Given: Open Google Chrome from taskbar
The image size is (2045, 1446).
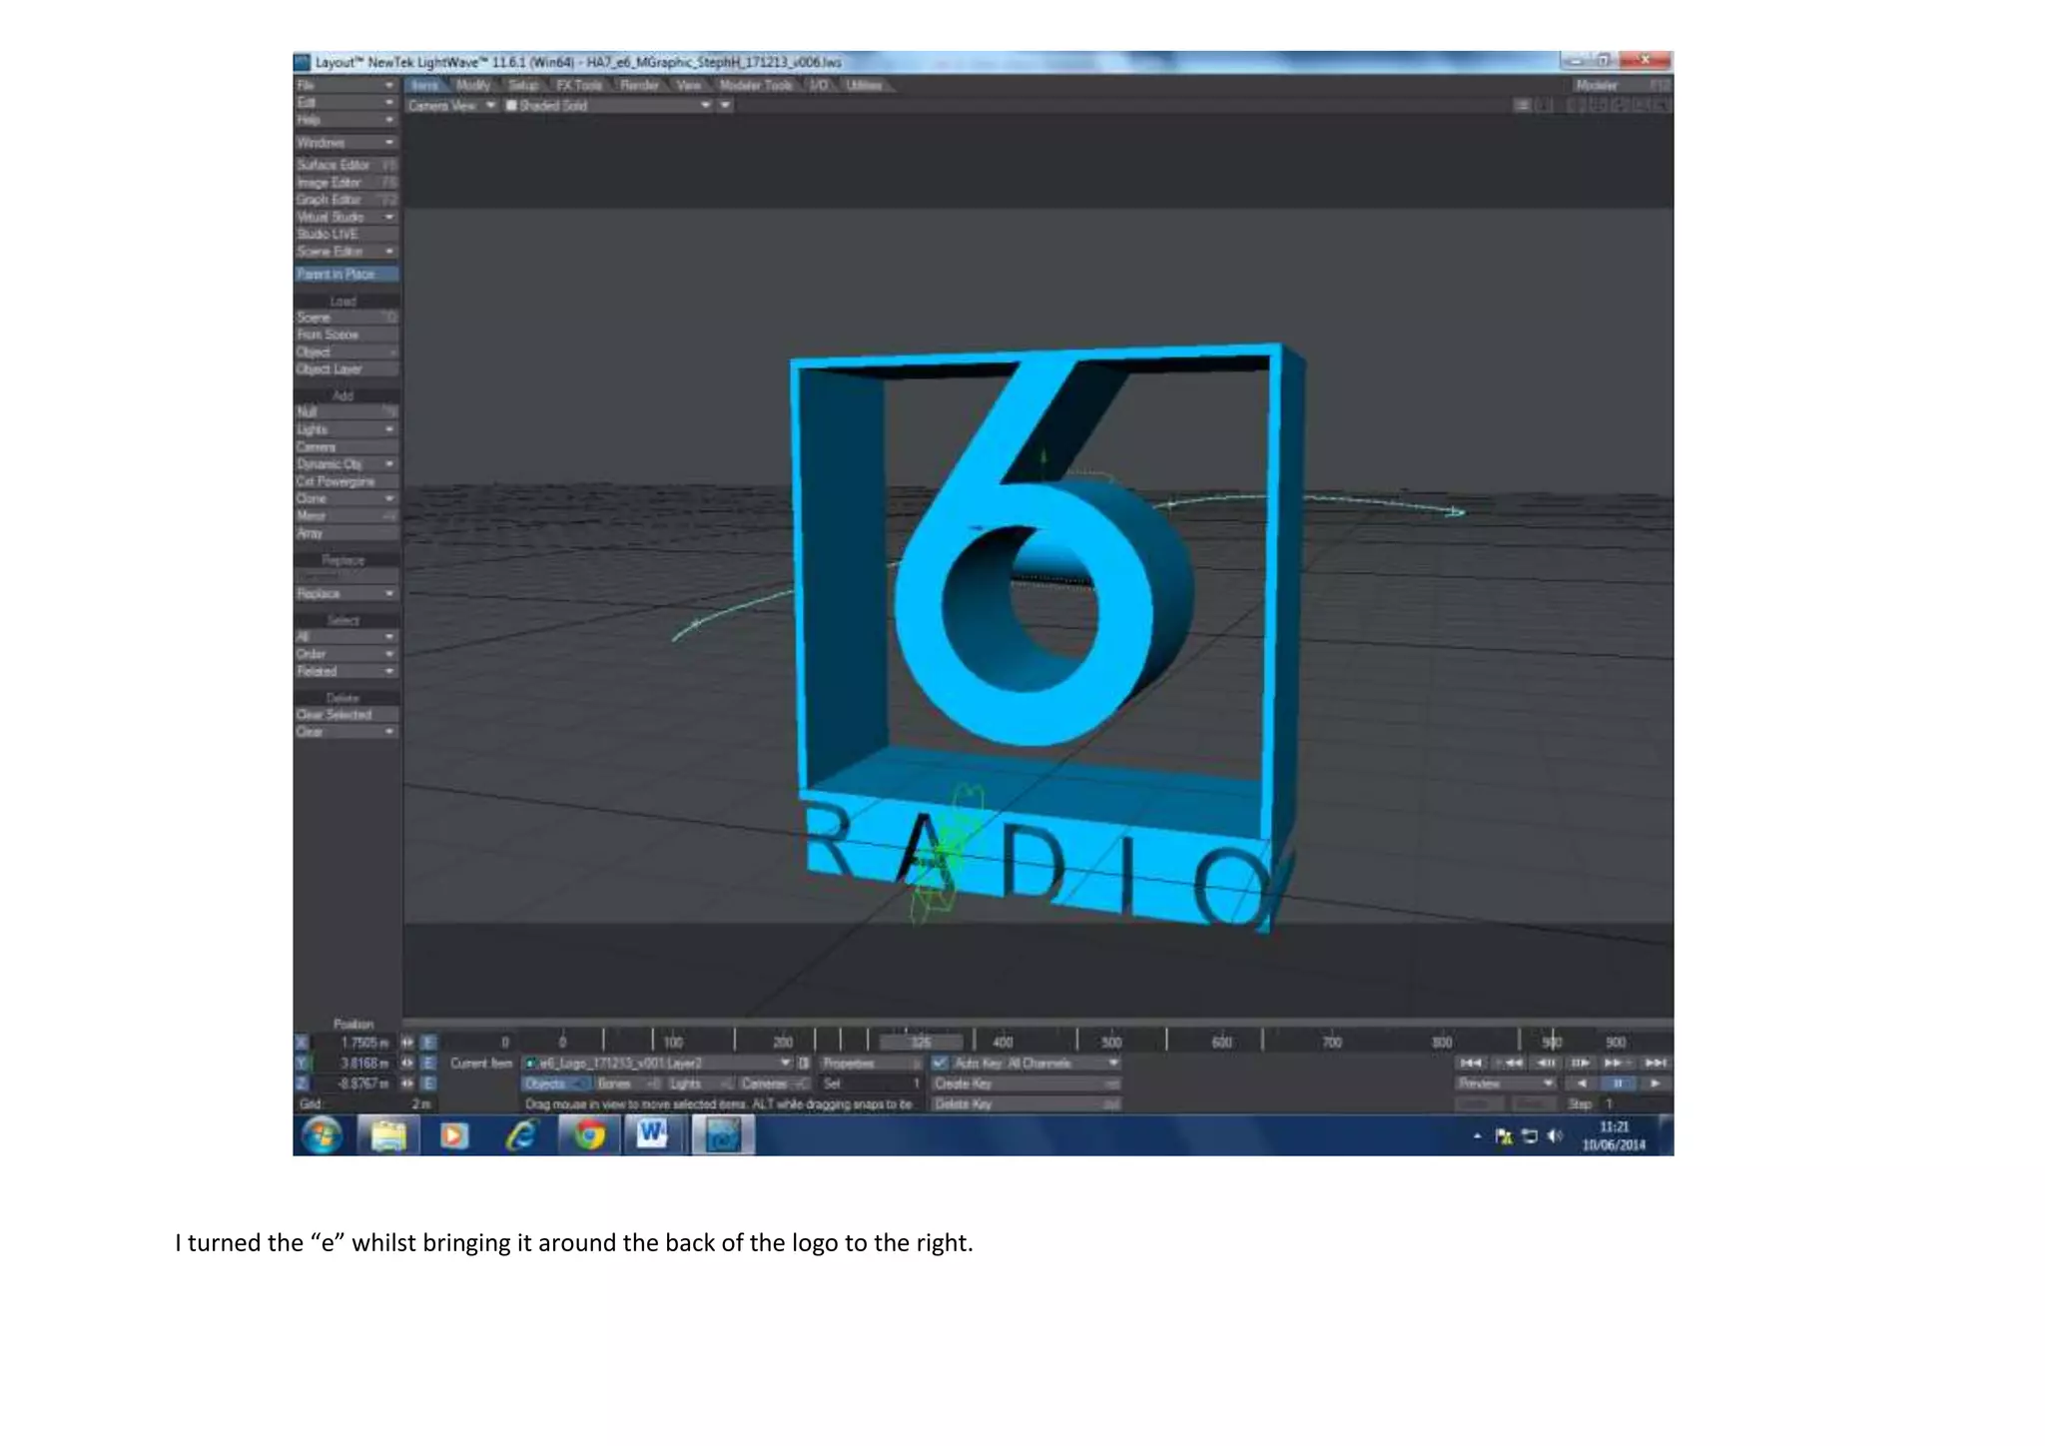Looking at the screenshot, I should tap(589, 1135).
